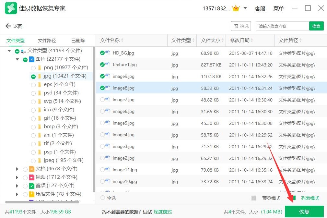The height and width of the screenshot is (218, 327).
Task: Open the 深度模式 deep scan link
Action: click(x=163, y=212)
